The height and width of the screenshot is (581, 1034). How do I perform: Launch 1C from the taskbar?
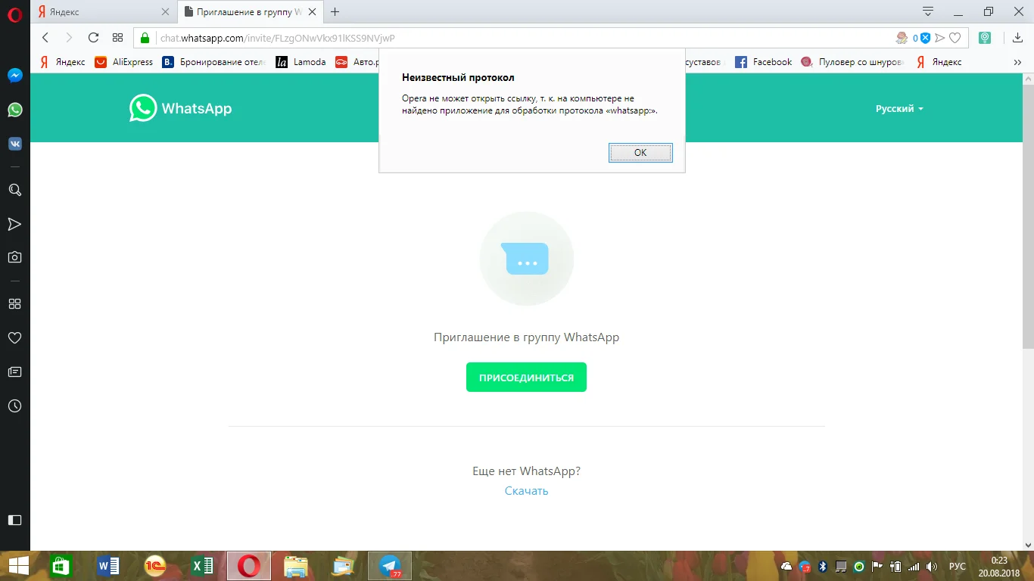tap(155, 566)
